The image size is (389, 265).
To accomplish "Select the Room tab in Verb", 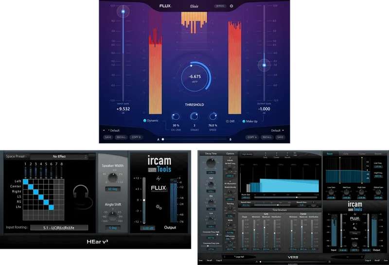I will (330, 154).
